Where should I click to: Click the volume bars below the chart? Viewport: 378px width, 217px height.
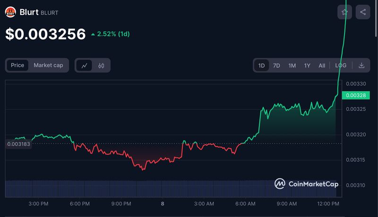[142, 188]
